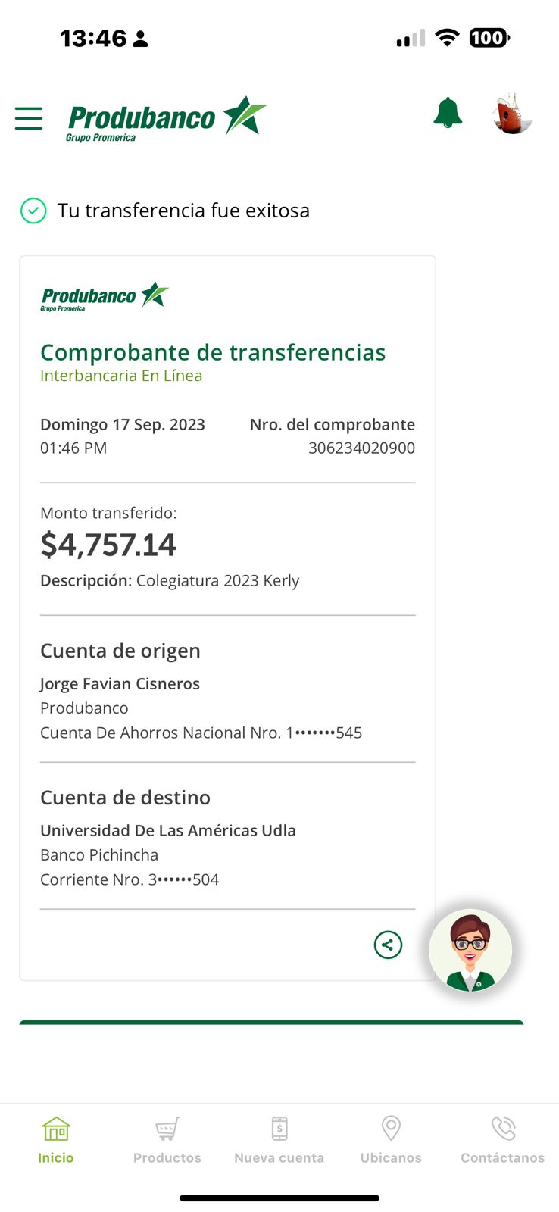Go to the Inicio tab
Screen dimensions: 559x1212
(56, 1140)
